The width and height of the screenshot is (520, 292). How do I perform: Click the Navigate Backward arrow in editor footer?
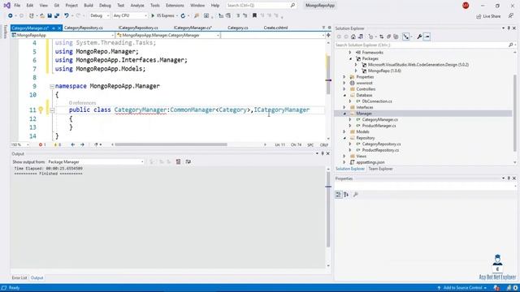point(73,144)
